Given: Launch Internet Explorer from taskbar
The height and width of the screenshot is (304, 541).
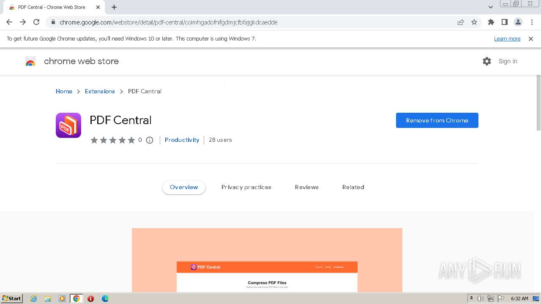Looking at the screenshot, I should pyautogui.click(x=33, y=299).
